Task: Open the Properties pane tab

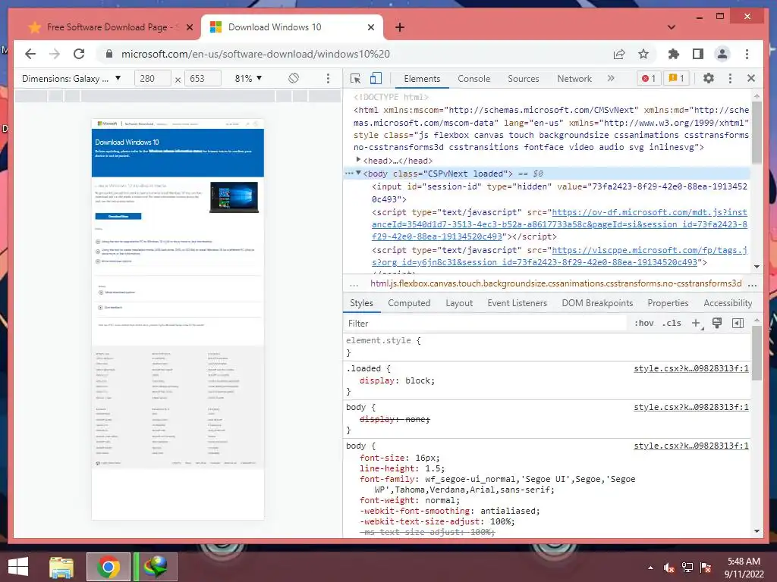Action: coord(668,303)
